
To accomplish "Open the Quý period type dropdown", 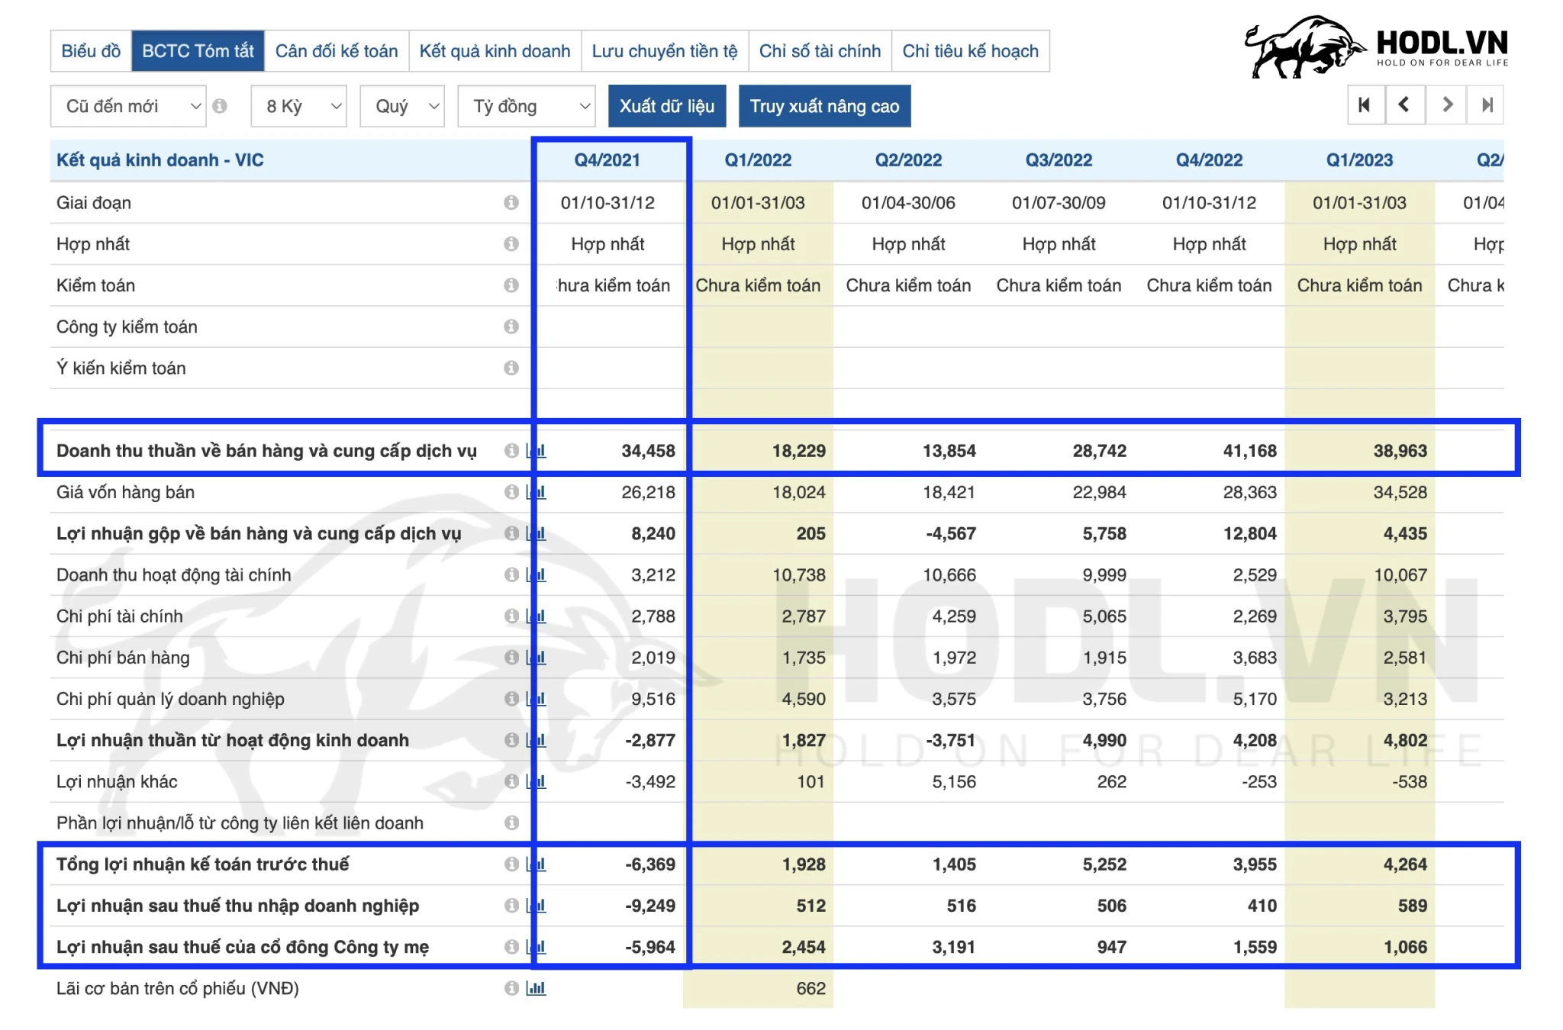I will pos(402,106).
